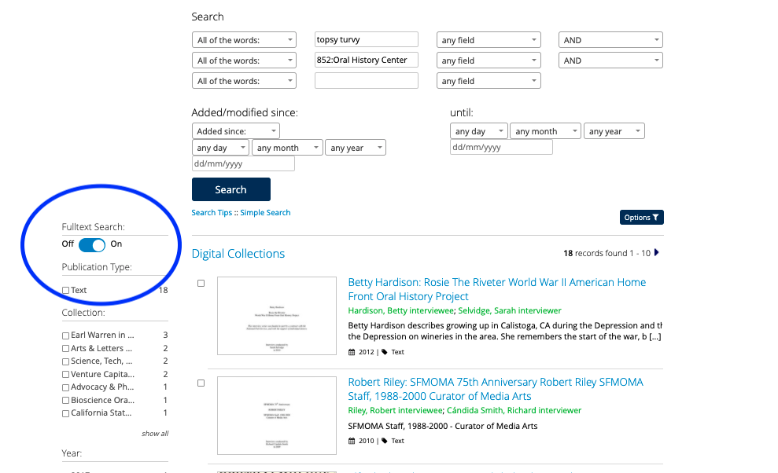778x473 pixels.
Task: Click the 'topsy turvy' search field
Action: (366, 40)
